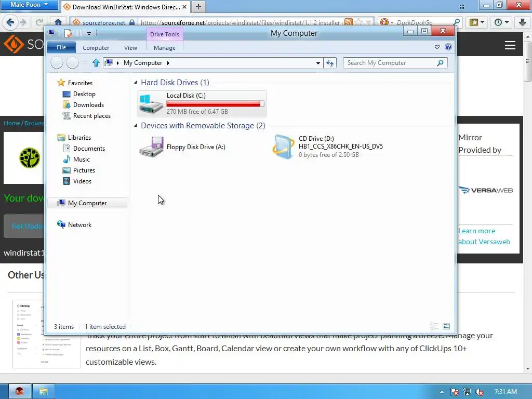Select the CD Drive (D:) icon
The height and width of the screenshot is (399, 532).
283,147
